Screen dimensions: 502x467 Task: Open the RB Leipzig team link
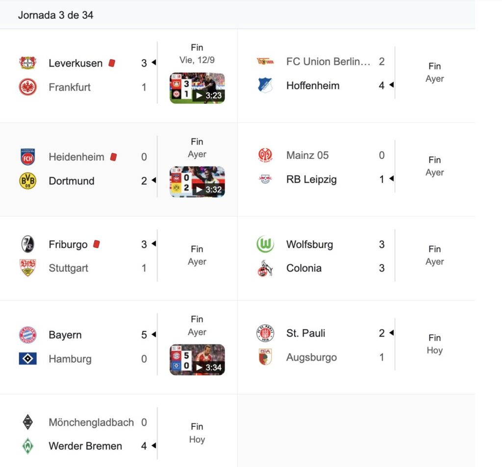click(x=311, y=179)
